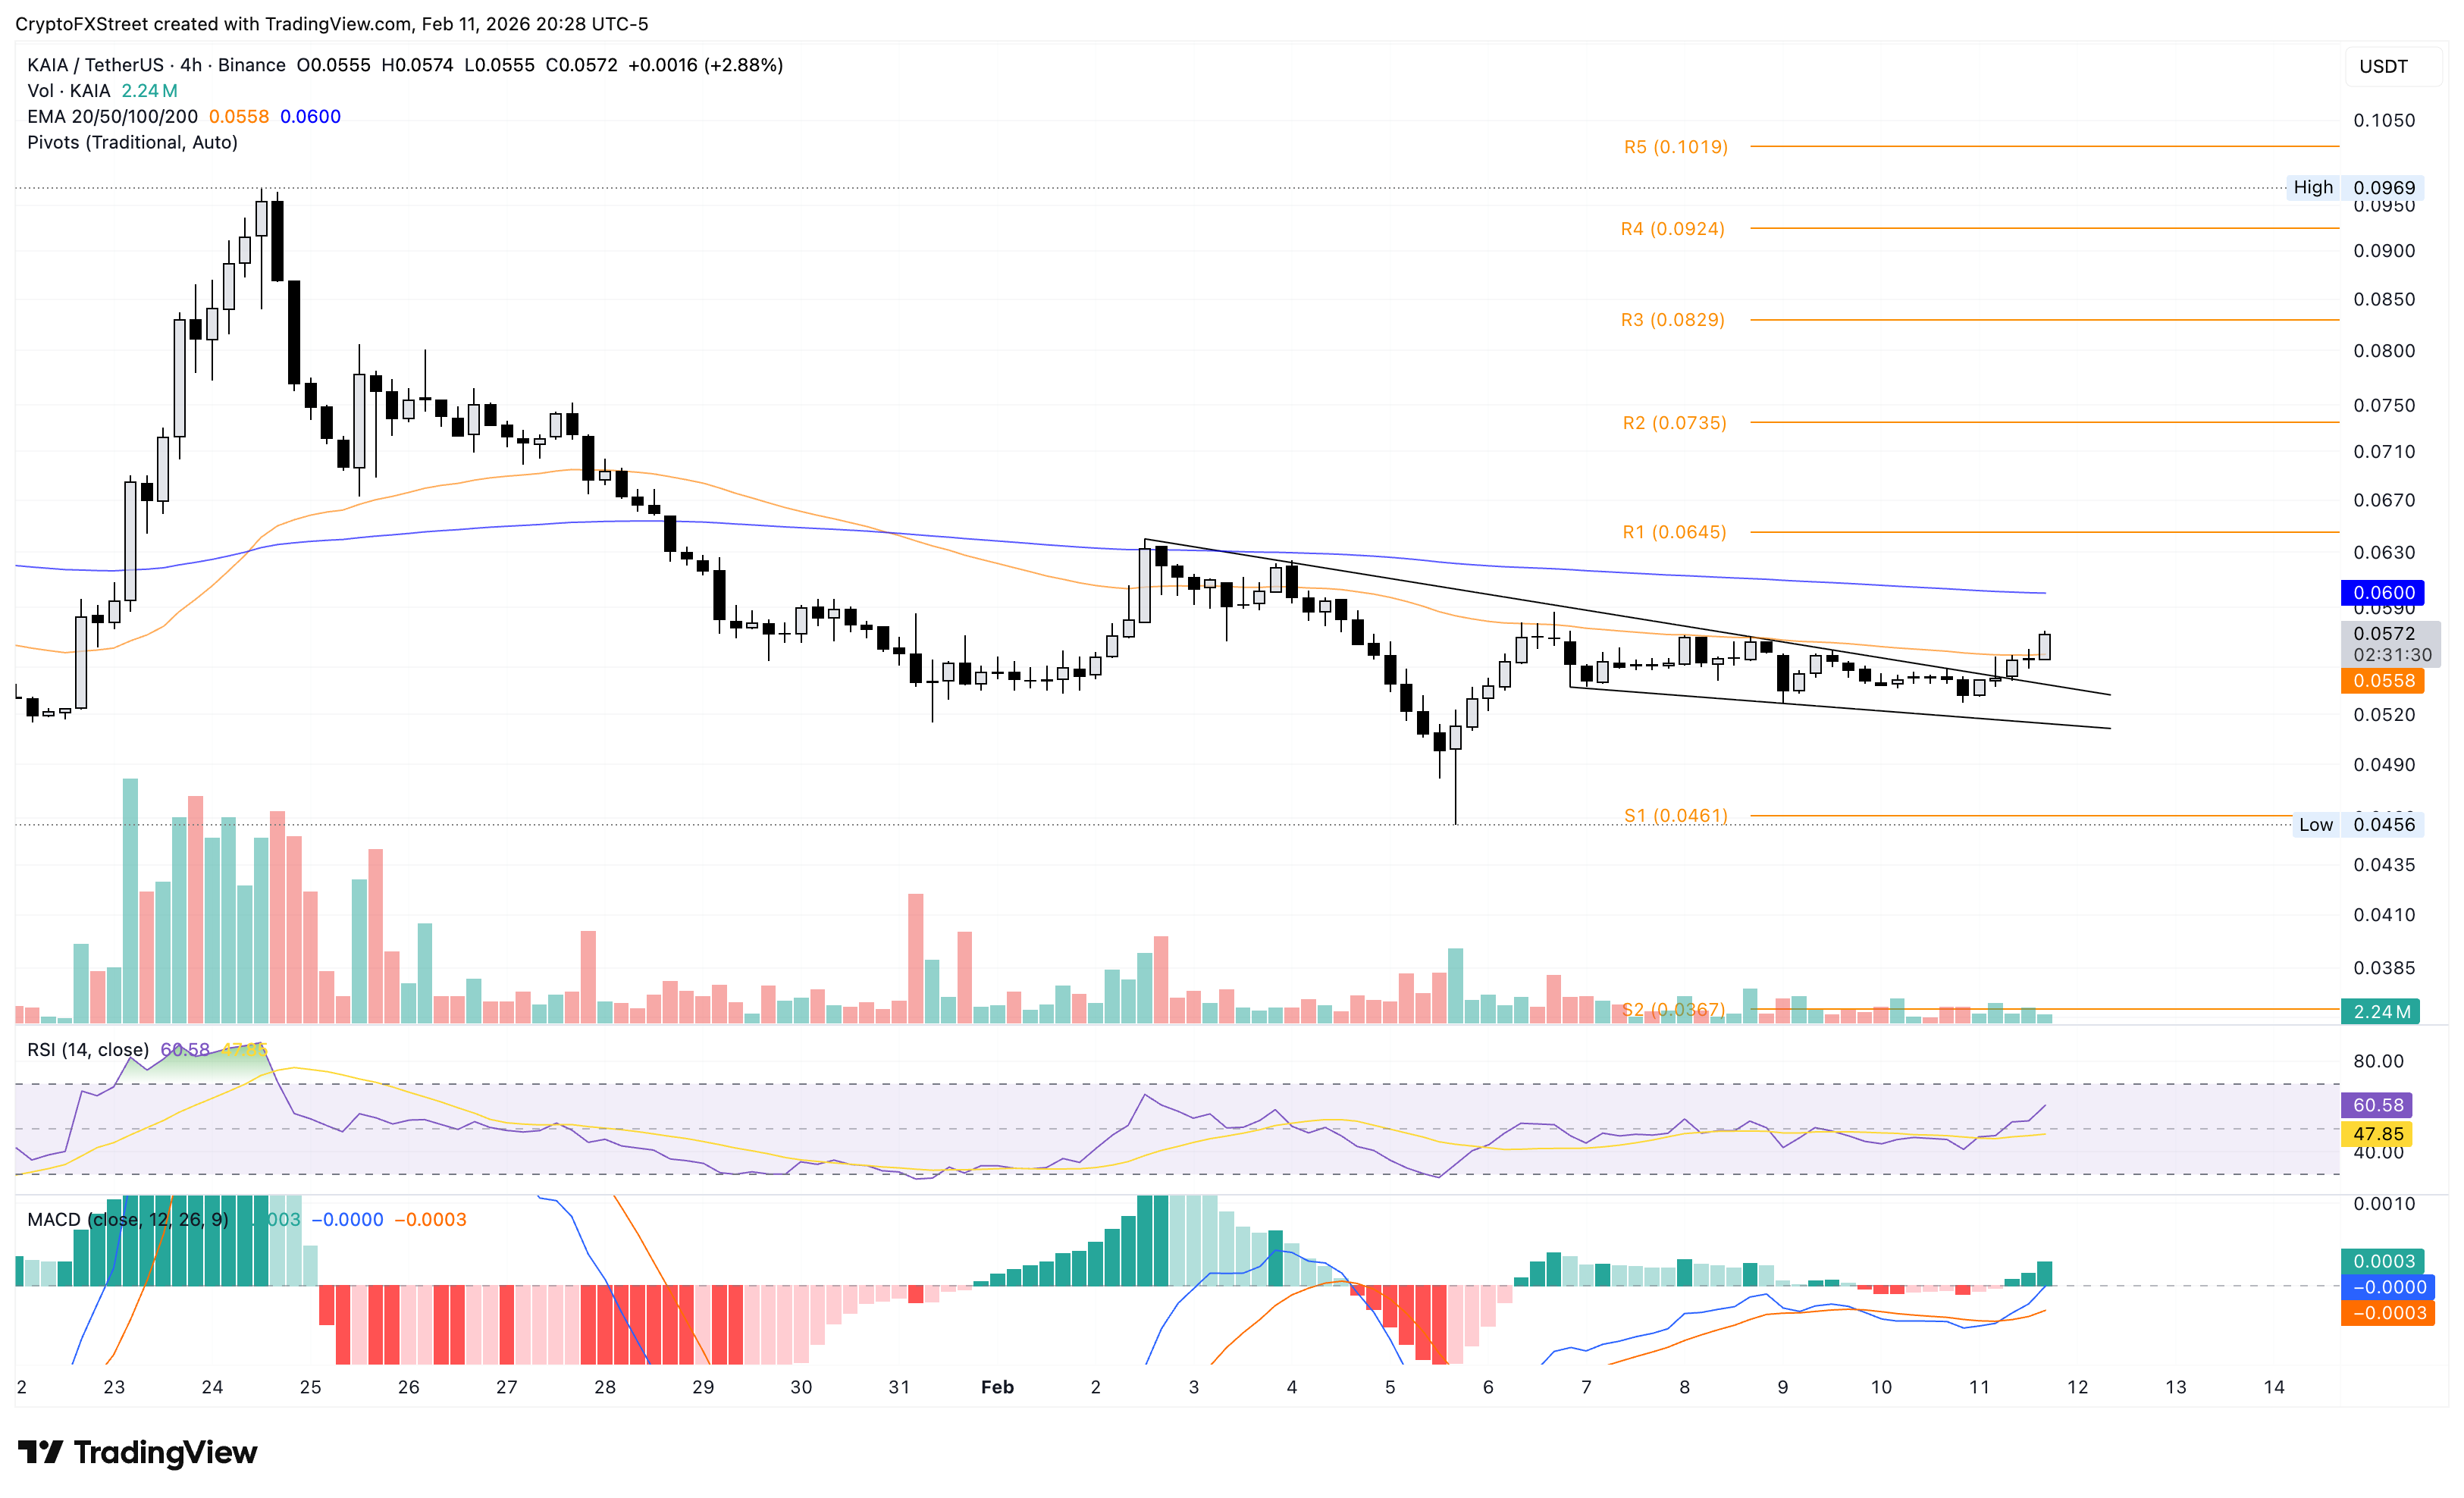The height and width of the screenshot is (1498, 2464).
Task: Click the yellow 47.85 RSI average tag
Action: pos(2377,1134)
